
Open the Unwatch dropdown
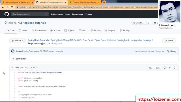[x=139, y=23]
